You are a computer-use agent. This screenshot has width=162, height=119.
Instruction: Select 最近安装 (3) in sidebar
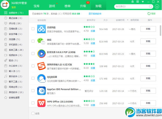[x=14, y=18]
